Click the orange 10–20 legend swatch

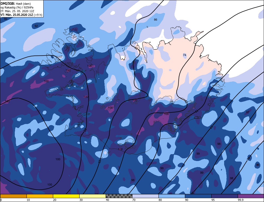pyautogui.click(x=40, y=196)
